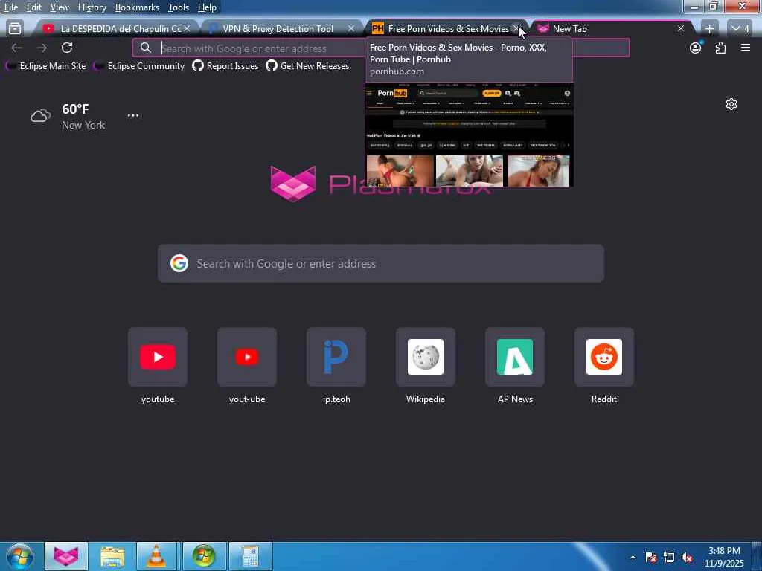Image resolution: width=762 pixels, height=571 pixels.
Task: Open Firefox View icon left of tabs
Action: 15,29
